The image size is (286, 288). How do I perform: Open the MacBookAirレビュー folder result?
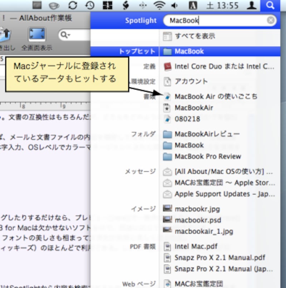(207, 134)
